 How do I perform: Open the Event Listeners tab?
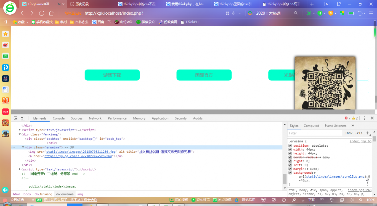click(x=335, y=126)
